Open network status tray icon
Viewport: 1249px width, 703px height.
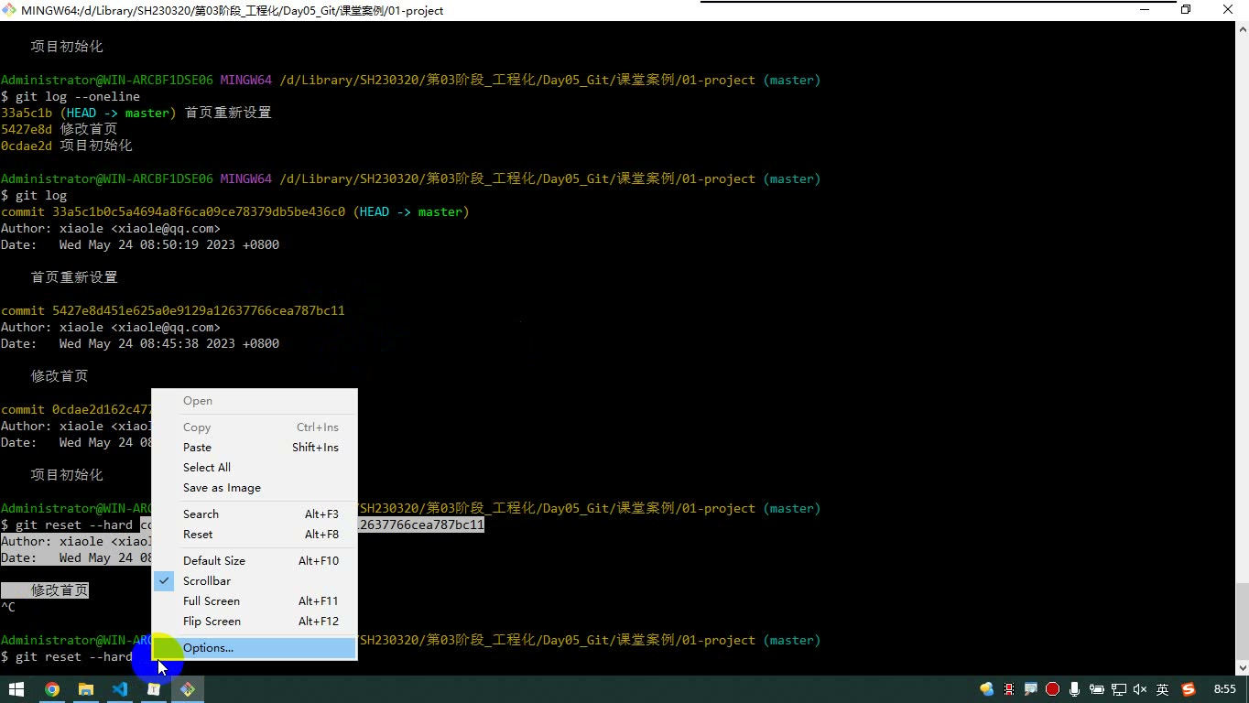click(1118, 689)
